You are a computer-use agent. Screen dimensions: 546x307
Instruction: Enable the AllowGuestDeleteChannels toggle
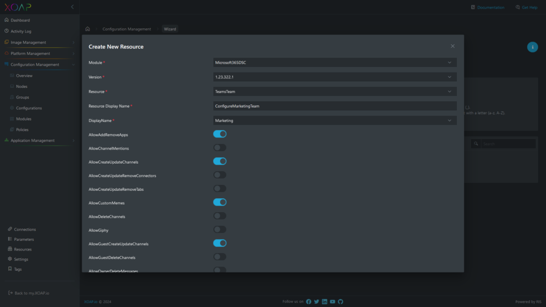(220, 257)
